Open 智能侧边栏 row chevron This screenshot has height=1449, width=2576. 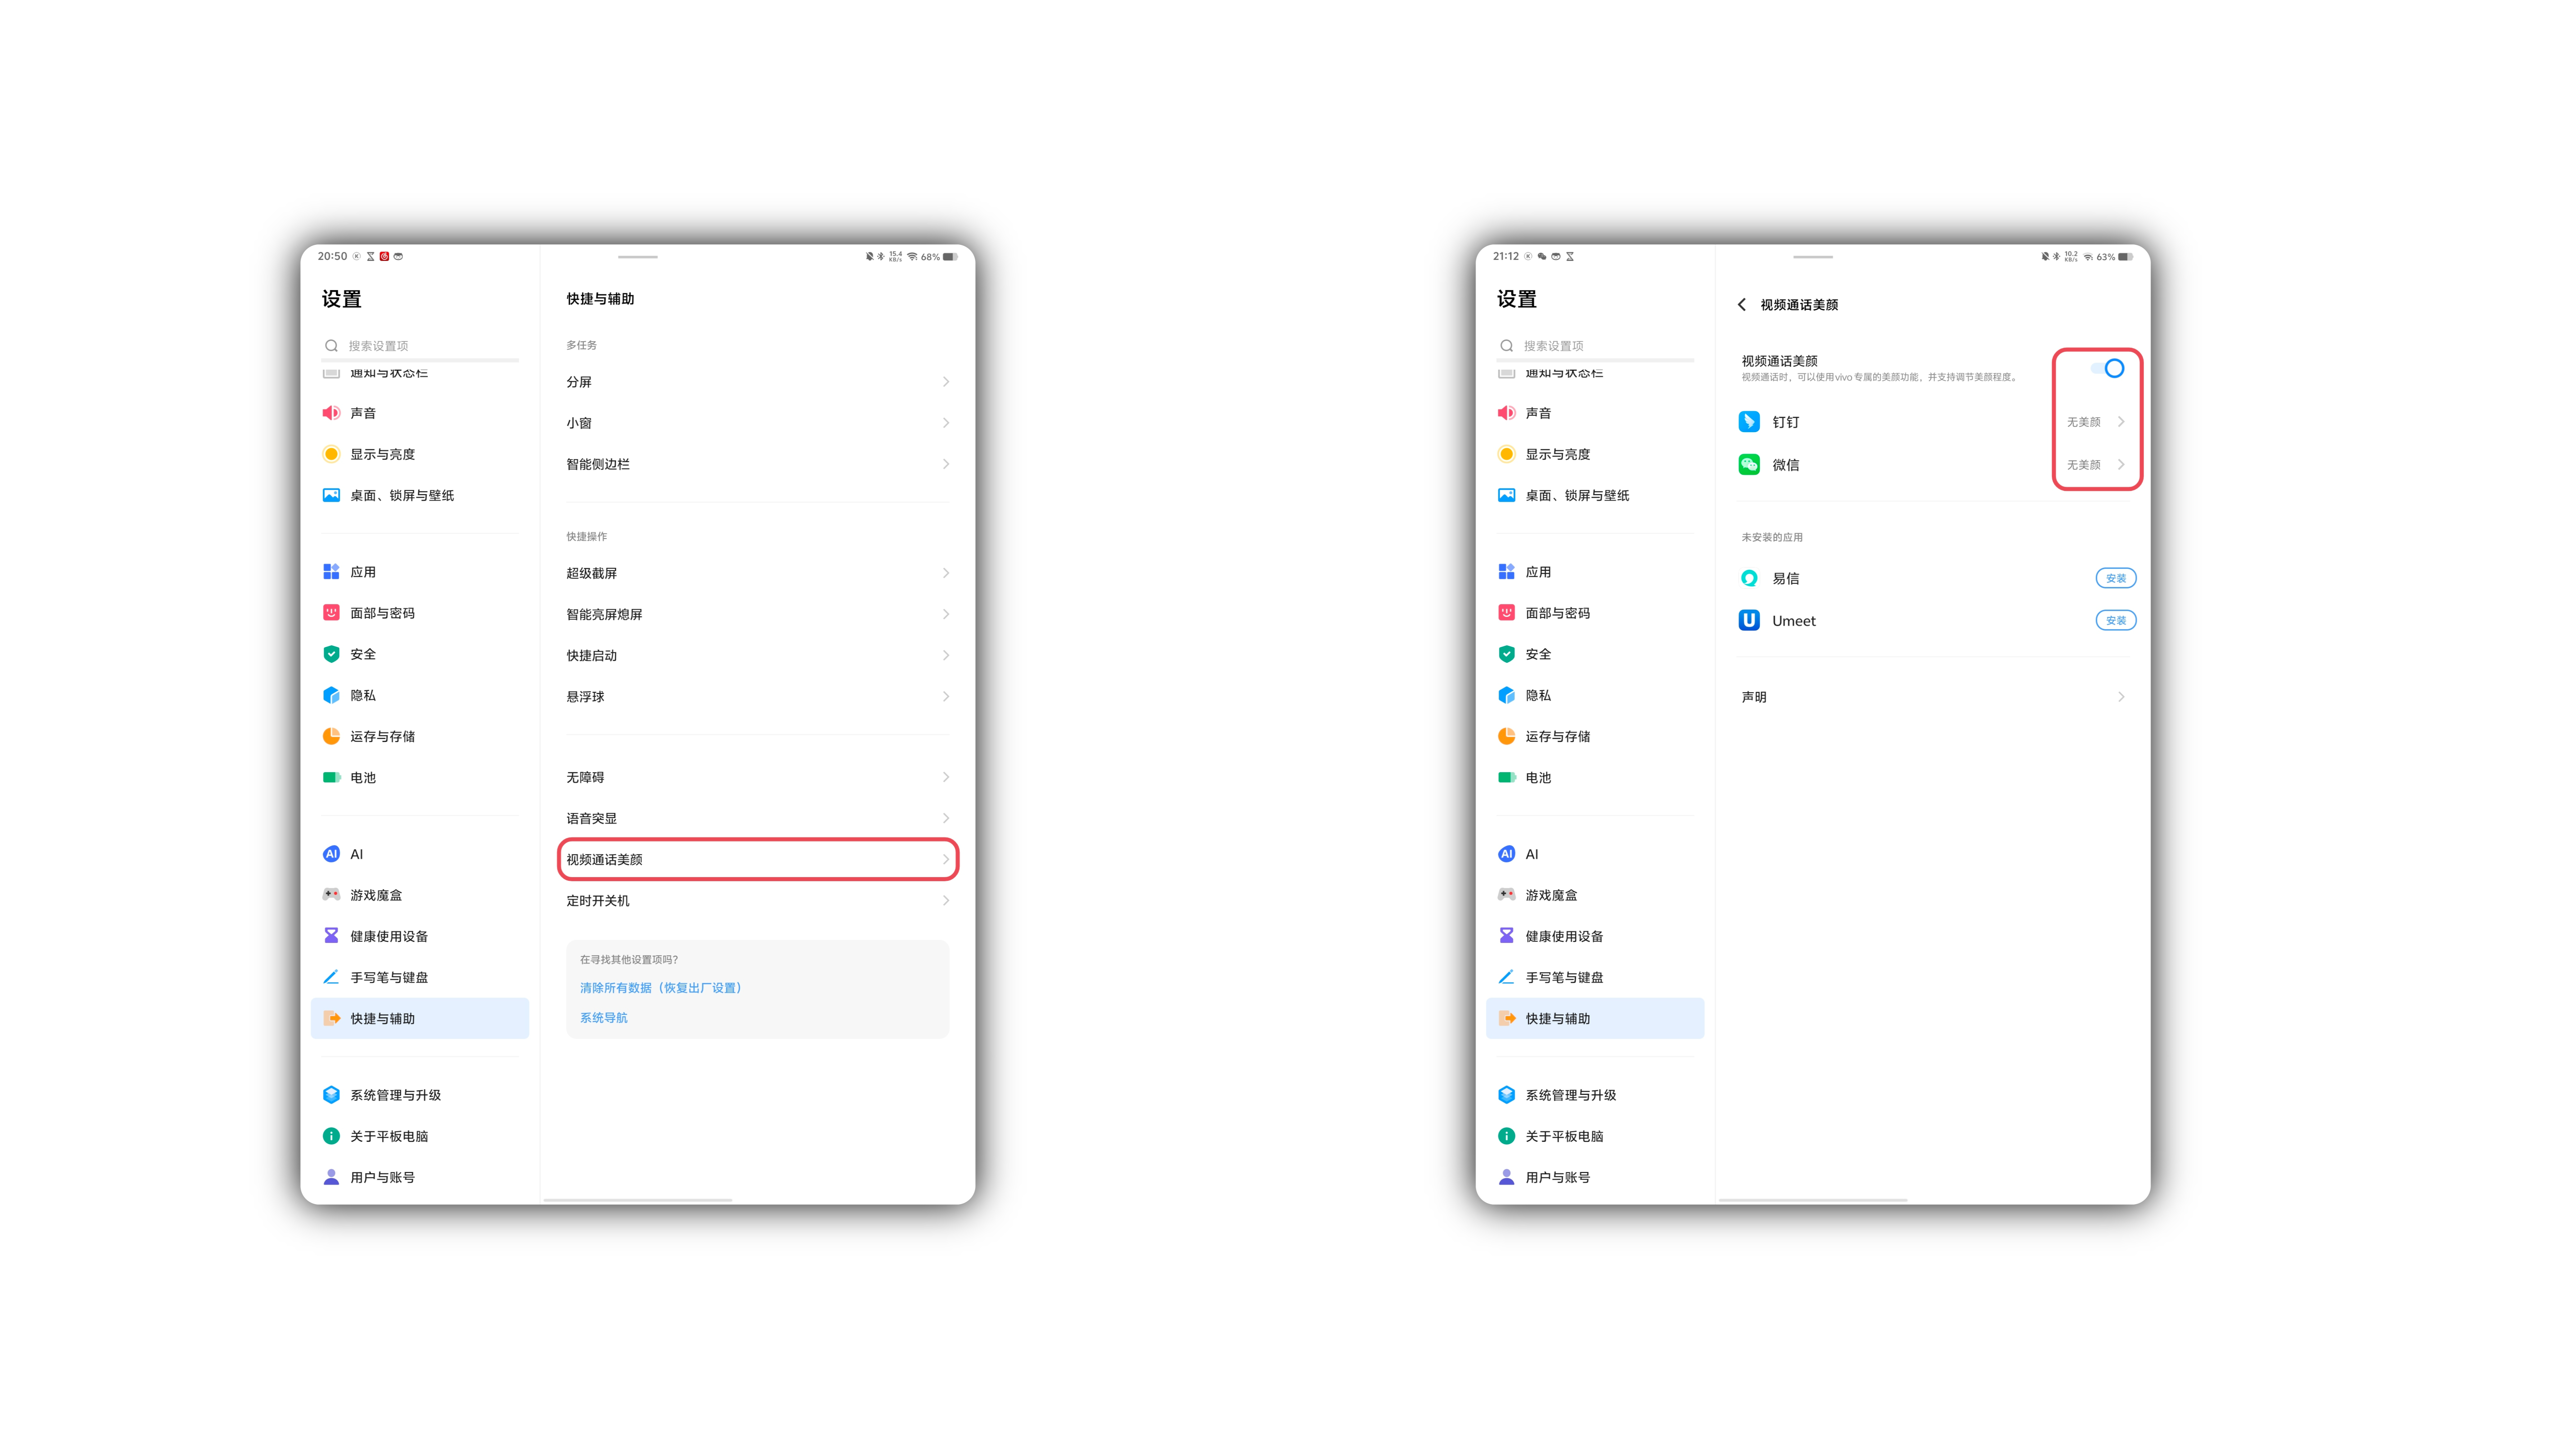click(x=946, y=464)
